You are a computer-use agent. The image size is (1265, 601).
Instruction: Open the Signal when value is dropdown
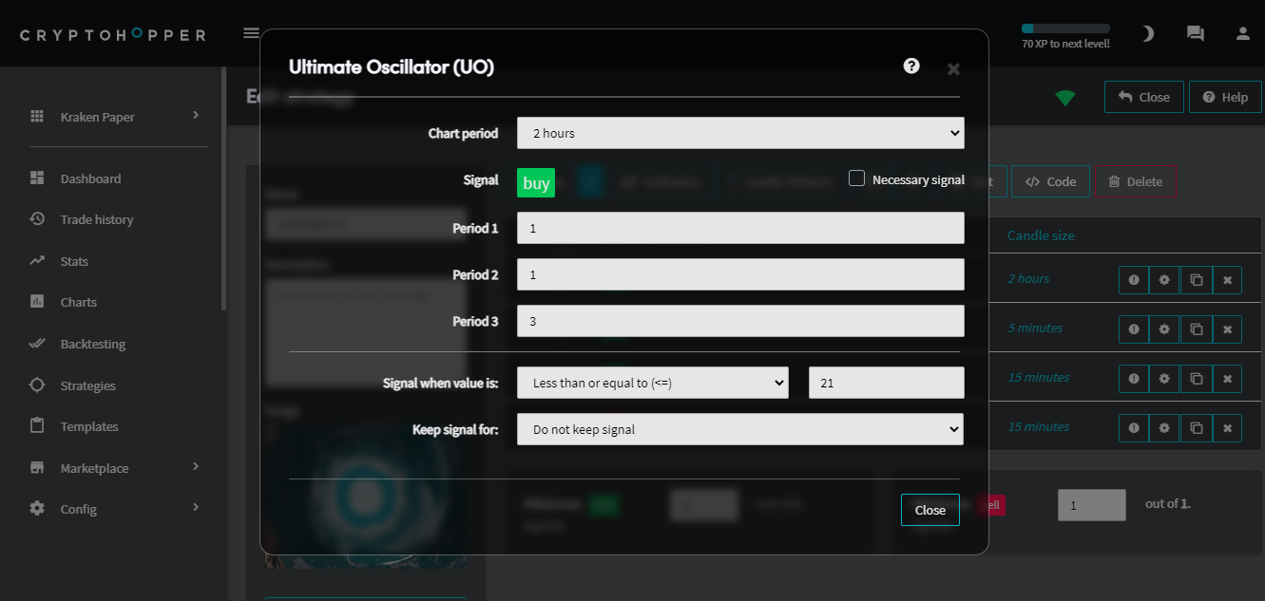(653, 383)
